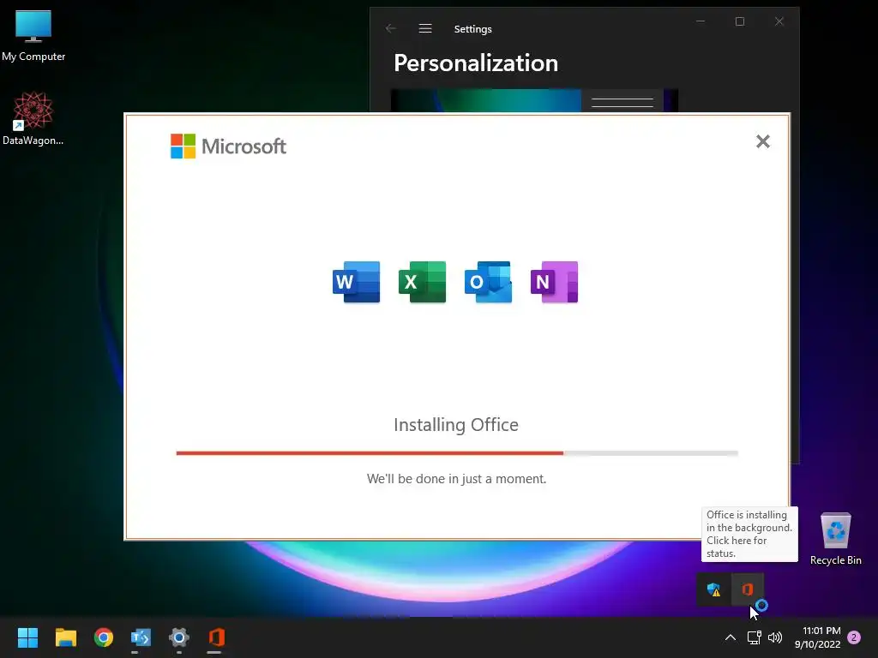878x658 pixels.
Task: Launch Google Chrome from the taskbar
Action: (x=104, y=637)
